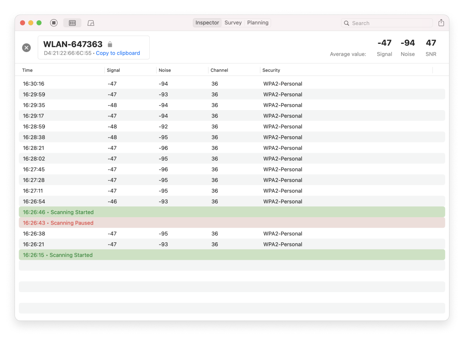This screenshot has height=337, width=464.
Task: Select the 16:29:59 row
Action: point(232,94)
